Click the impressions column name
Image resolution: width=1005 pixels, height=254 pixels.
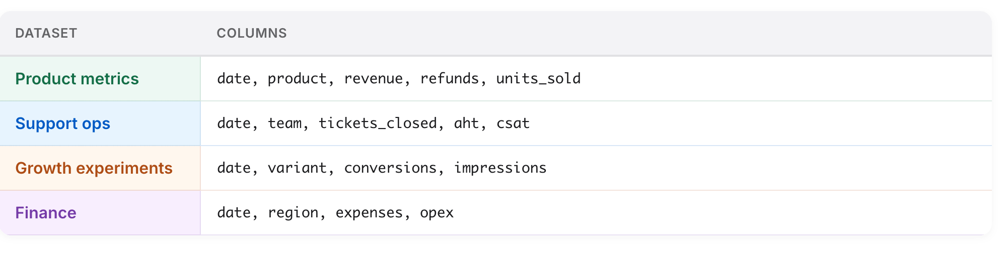(500, 168)
